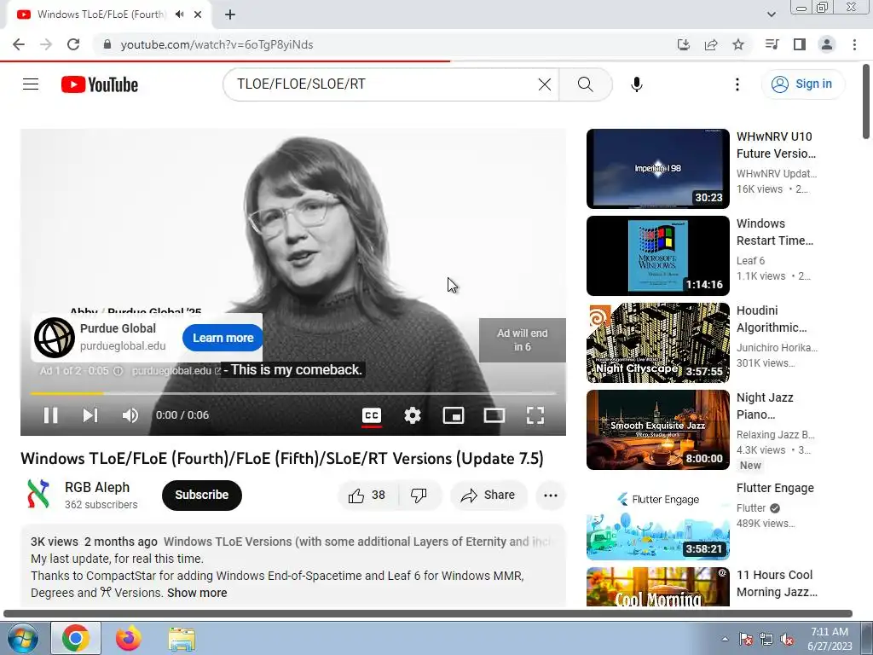Open the YouTube hamburger guide menu

[31, 84]
